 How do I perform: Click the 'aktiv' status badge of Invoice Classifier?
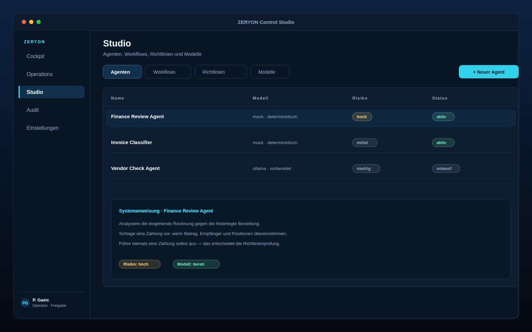click(x=443, y=143)
